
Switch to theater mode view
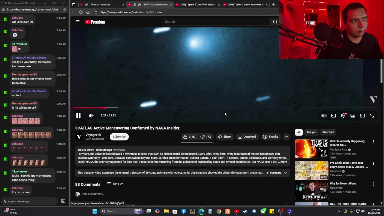(x=353, y=115)
